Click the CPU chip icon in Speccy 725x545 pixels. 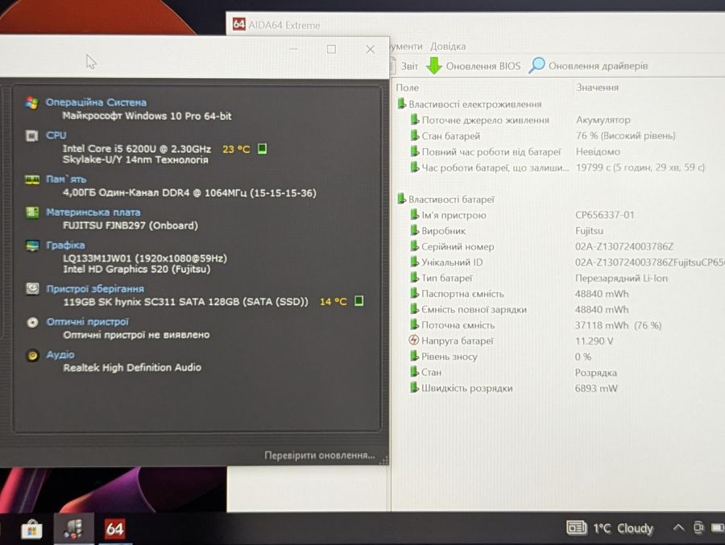[x=31, y=135]
